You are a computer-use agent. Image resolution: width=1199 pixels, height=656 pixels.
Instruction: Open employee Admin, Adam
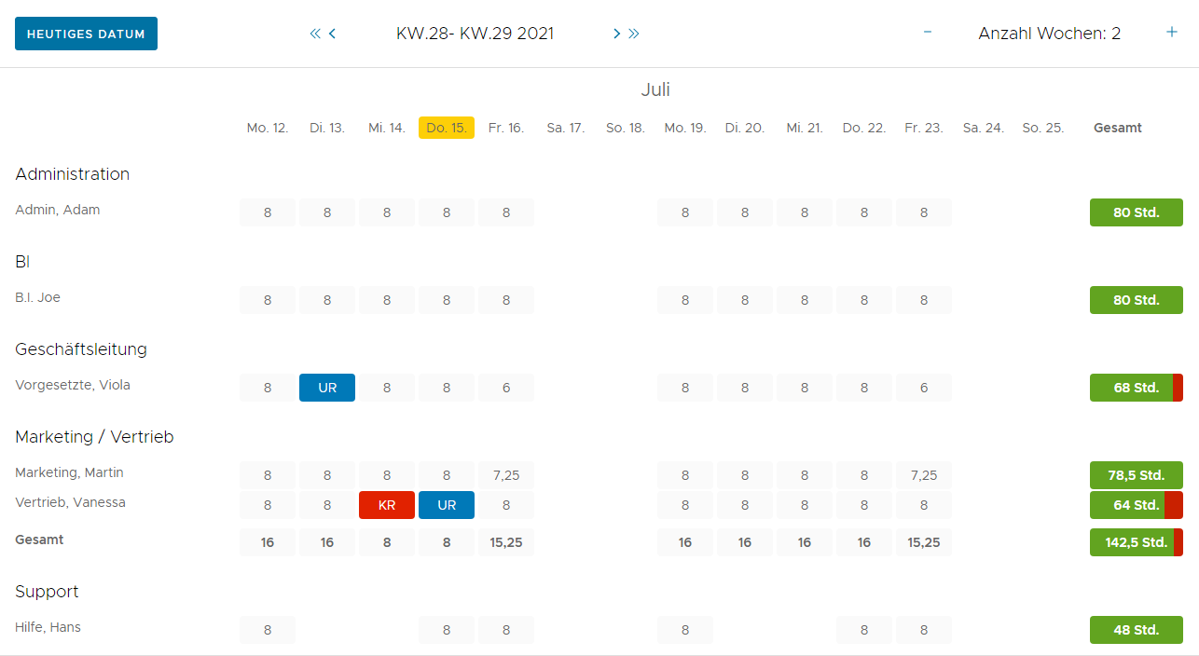coord(58,210)
